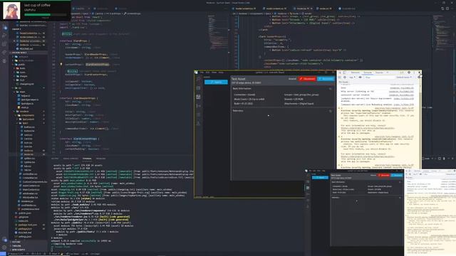
Task: Collapse the Basic Information card
Action: tap(331, 88)
